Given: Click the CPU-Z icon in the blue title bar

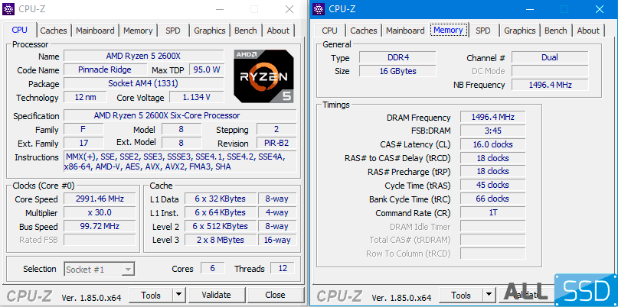Looking at the screenshot, I should (x=319, y=9).
